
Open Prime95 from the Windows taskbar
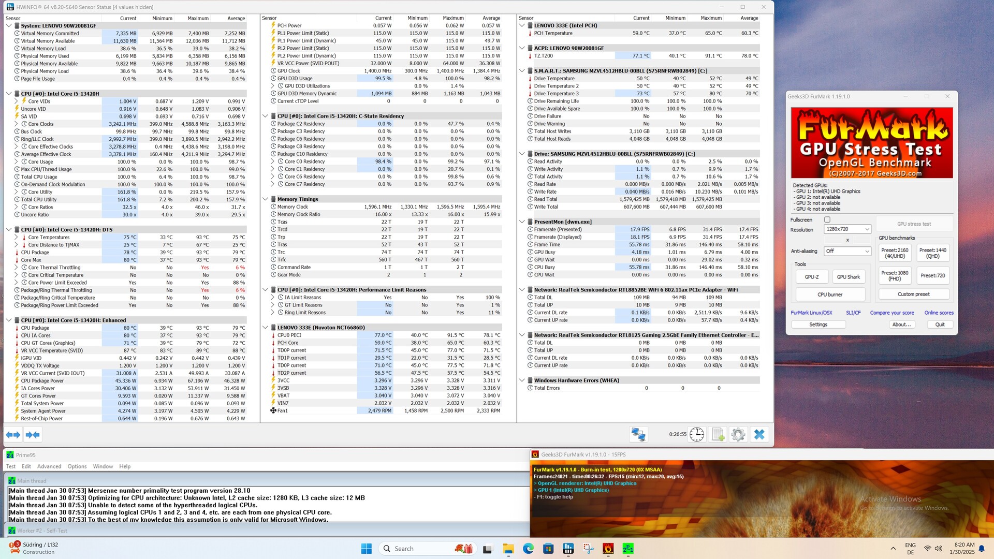pyautogui.click(x=628, y=549)
